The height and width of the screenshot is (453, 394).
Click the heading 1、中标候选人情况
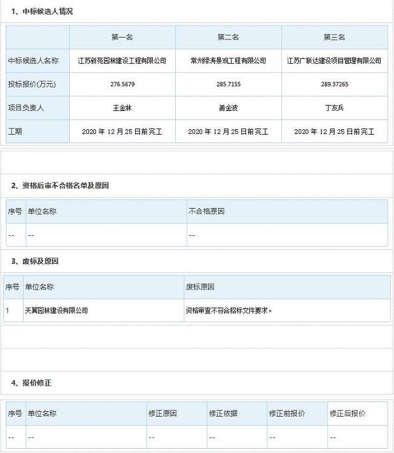point(42,12)
